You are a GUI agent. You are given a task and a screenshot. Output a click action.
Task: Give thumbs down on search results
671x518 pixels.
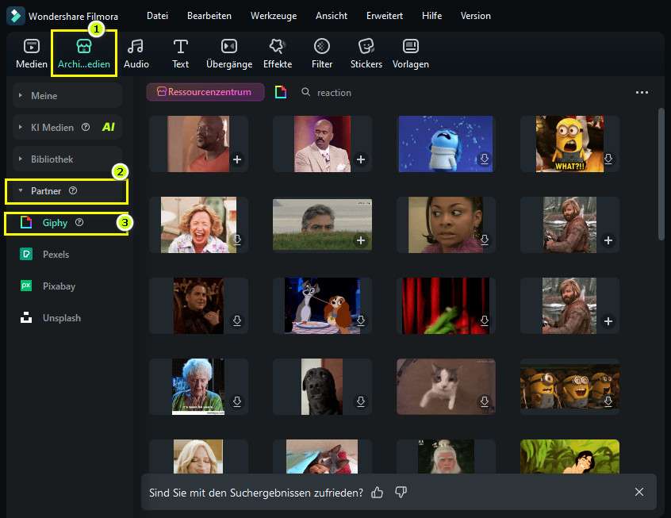(x=401, y=493)
